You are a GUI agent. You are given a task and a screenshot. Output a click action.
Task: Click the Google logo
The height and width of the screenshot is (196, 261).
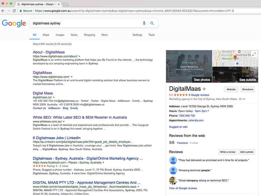coord(14,23)
